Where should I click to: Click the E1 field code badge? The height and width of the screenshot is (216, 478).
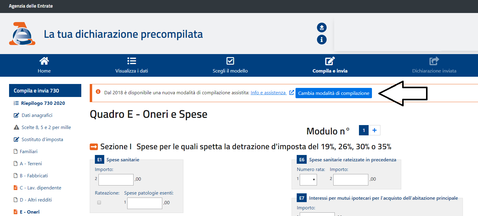(99, 160)
